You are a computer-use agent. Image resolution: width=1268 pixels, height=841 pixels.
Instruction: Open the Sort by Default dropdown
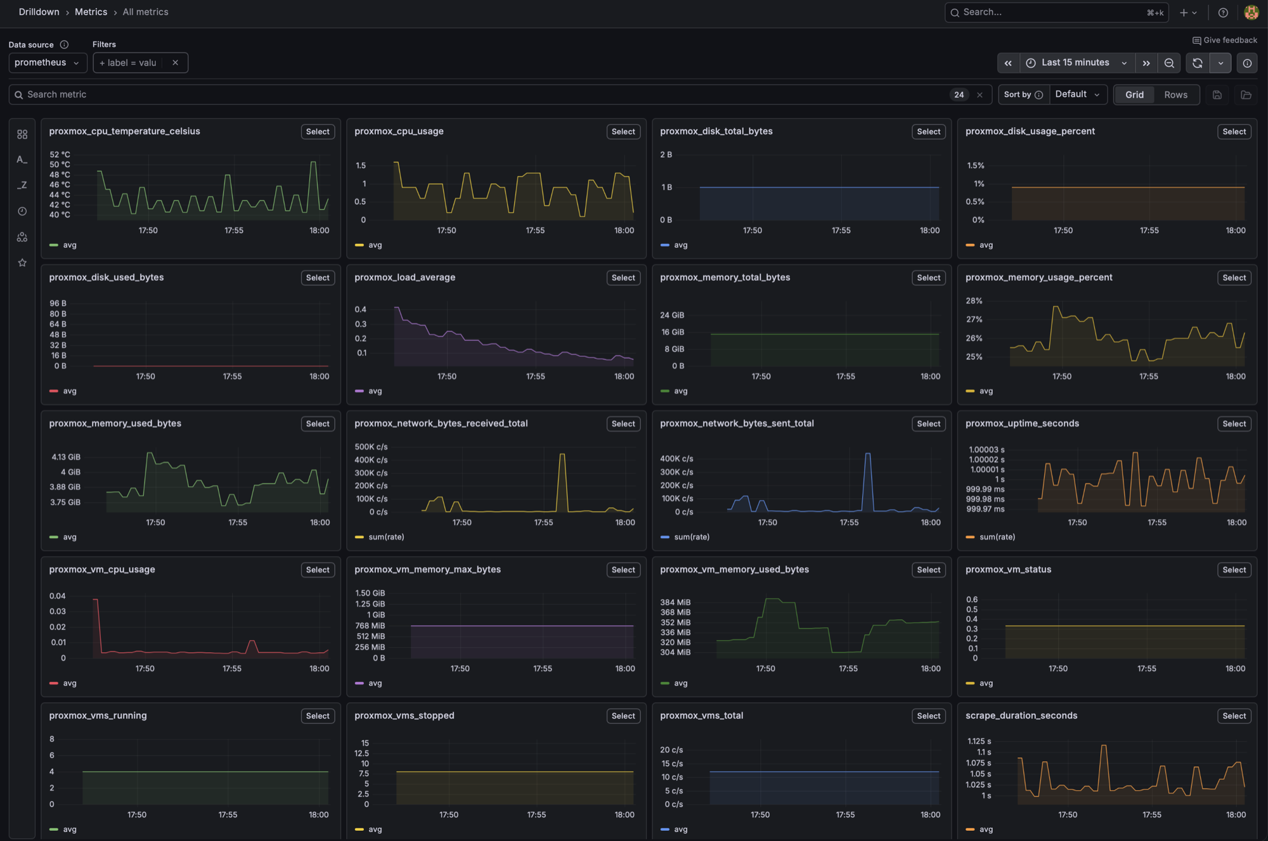(1078, 94)
